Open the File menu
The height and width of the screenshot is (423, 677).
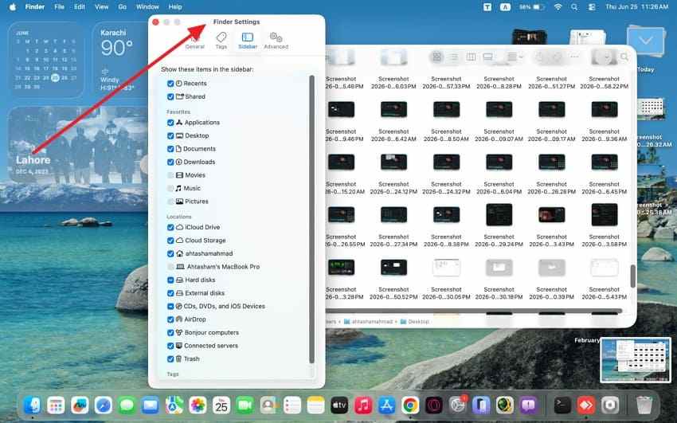(x=59, y=7)
